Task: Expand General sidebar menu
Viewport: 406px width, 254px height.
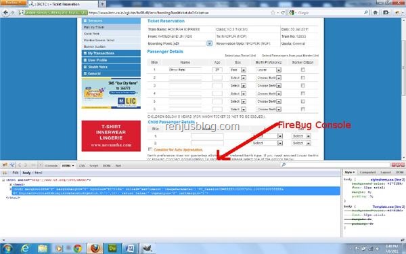Action: point(111,74)
